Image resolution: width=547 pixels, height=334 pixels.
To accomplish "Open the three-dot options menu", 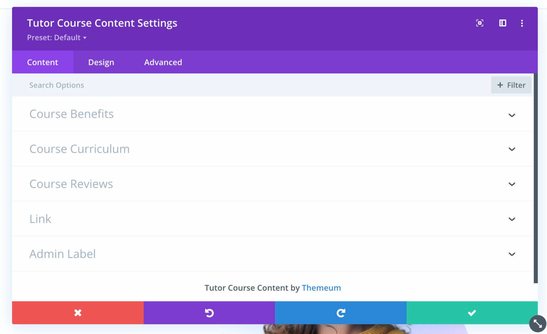I will [x=522, y=23].
